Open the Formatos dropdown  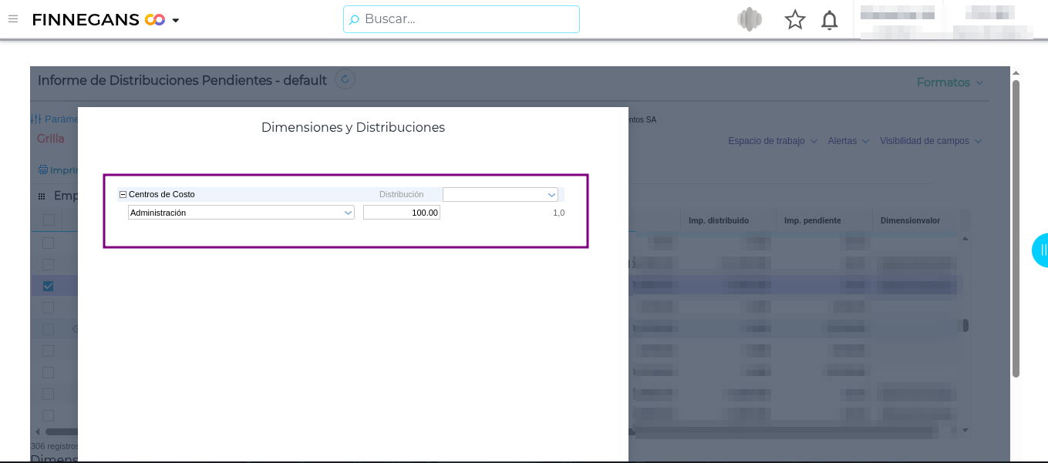(x=950, y=82)
